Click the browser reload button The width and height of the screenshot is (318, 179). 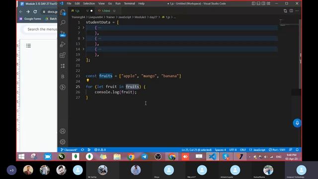(35, 12)
